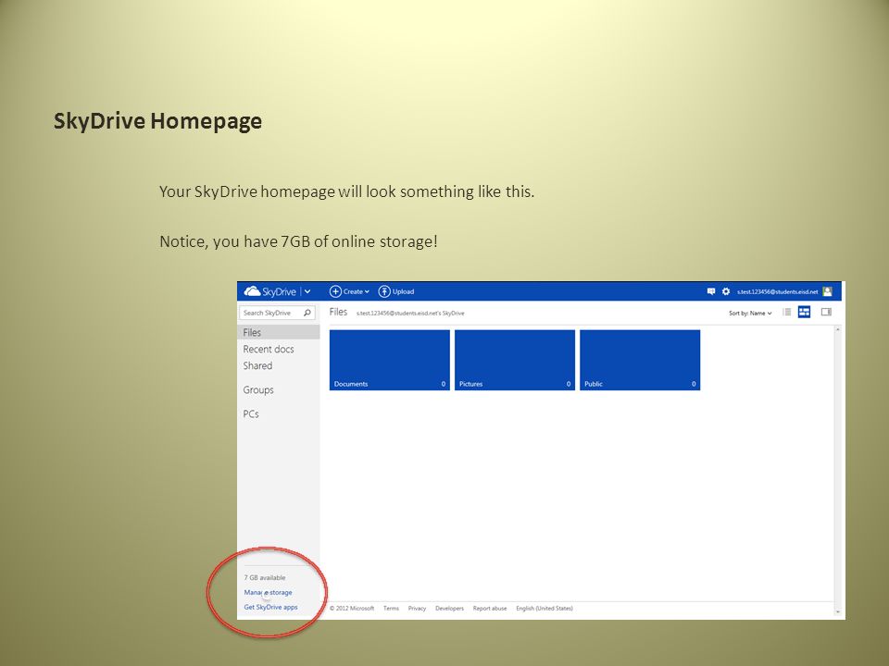Open Recent docs in the sidebar
This screenshot has width=889, height=666.
click(x=269, y=350)
